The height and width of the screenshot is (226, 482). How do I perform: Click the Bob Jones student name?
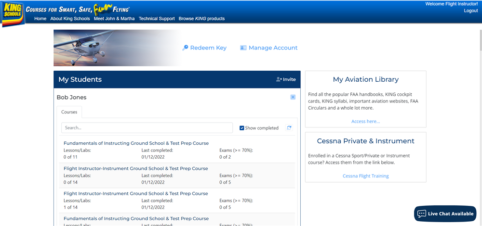pos(72,98)
